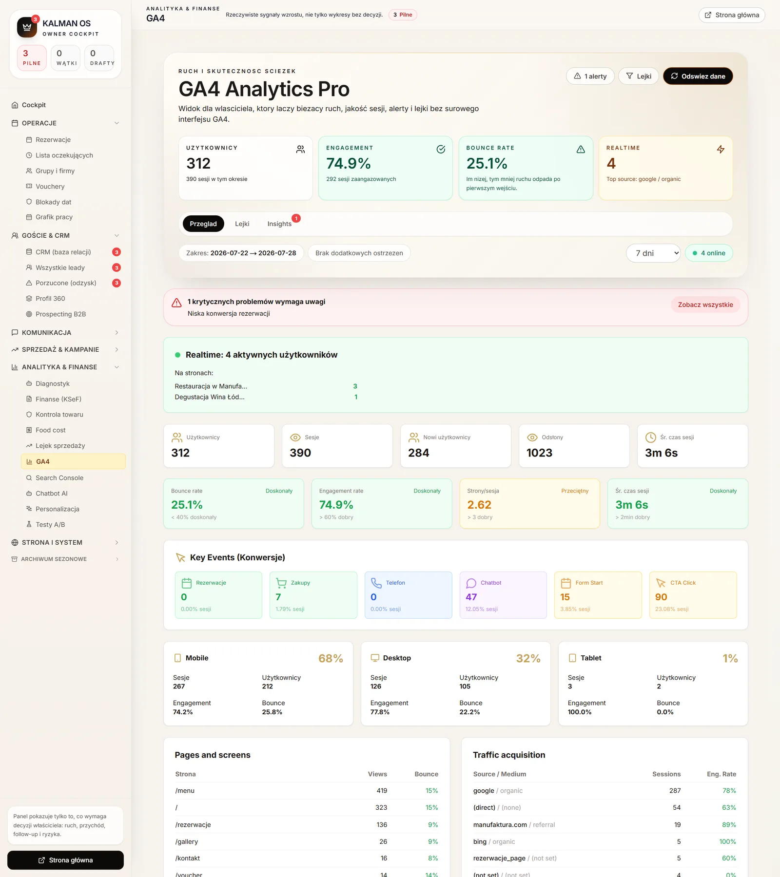780x877 pixels.
Task: Collapse the GOŚCIE & CRM section
Action: [65, 235]
